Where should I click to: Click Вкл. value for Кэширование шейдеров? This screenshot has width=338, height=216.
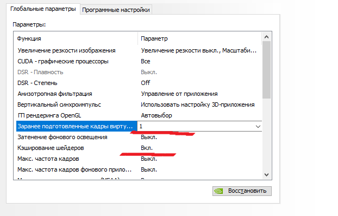click(x=147, y=148)
